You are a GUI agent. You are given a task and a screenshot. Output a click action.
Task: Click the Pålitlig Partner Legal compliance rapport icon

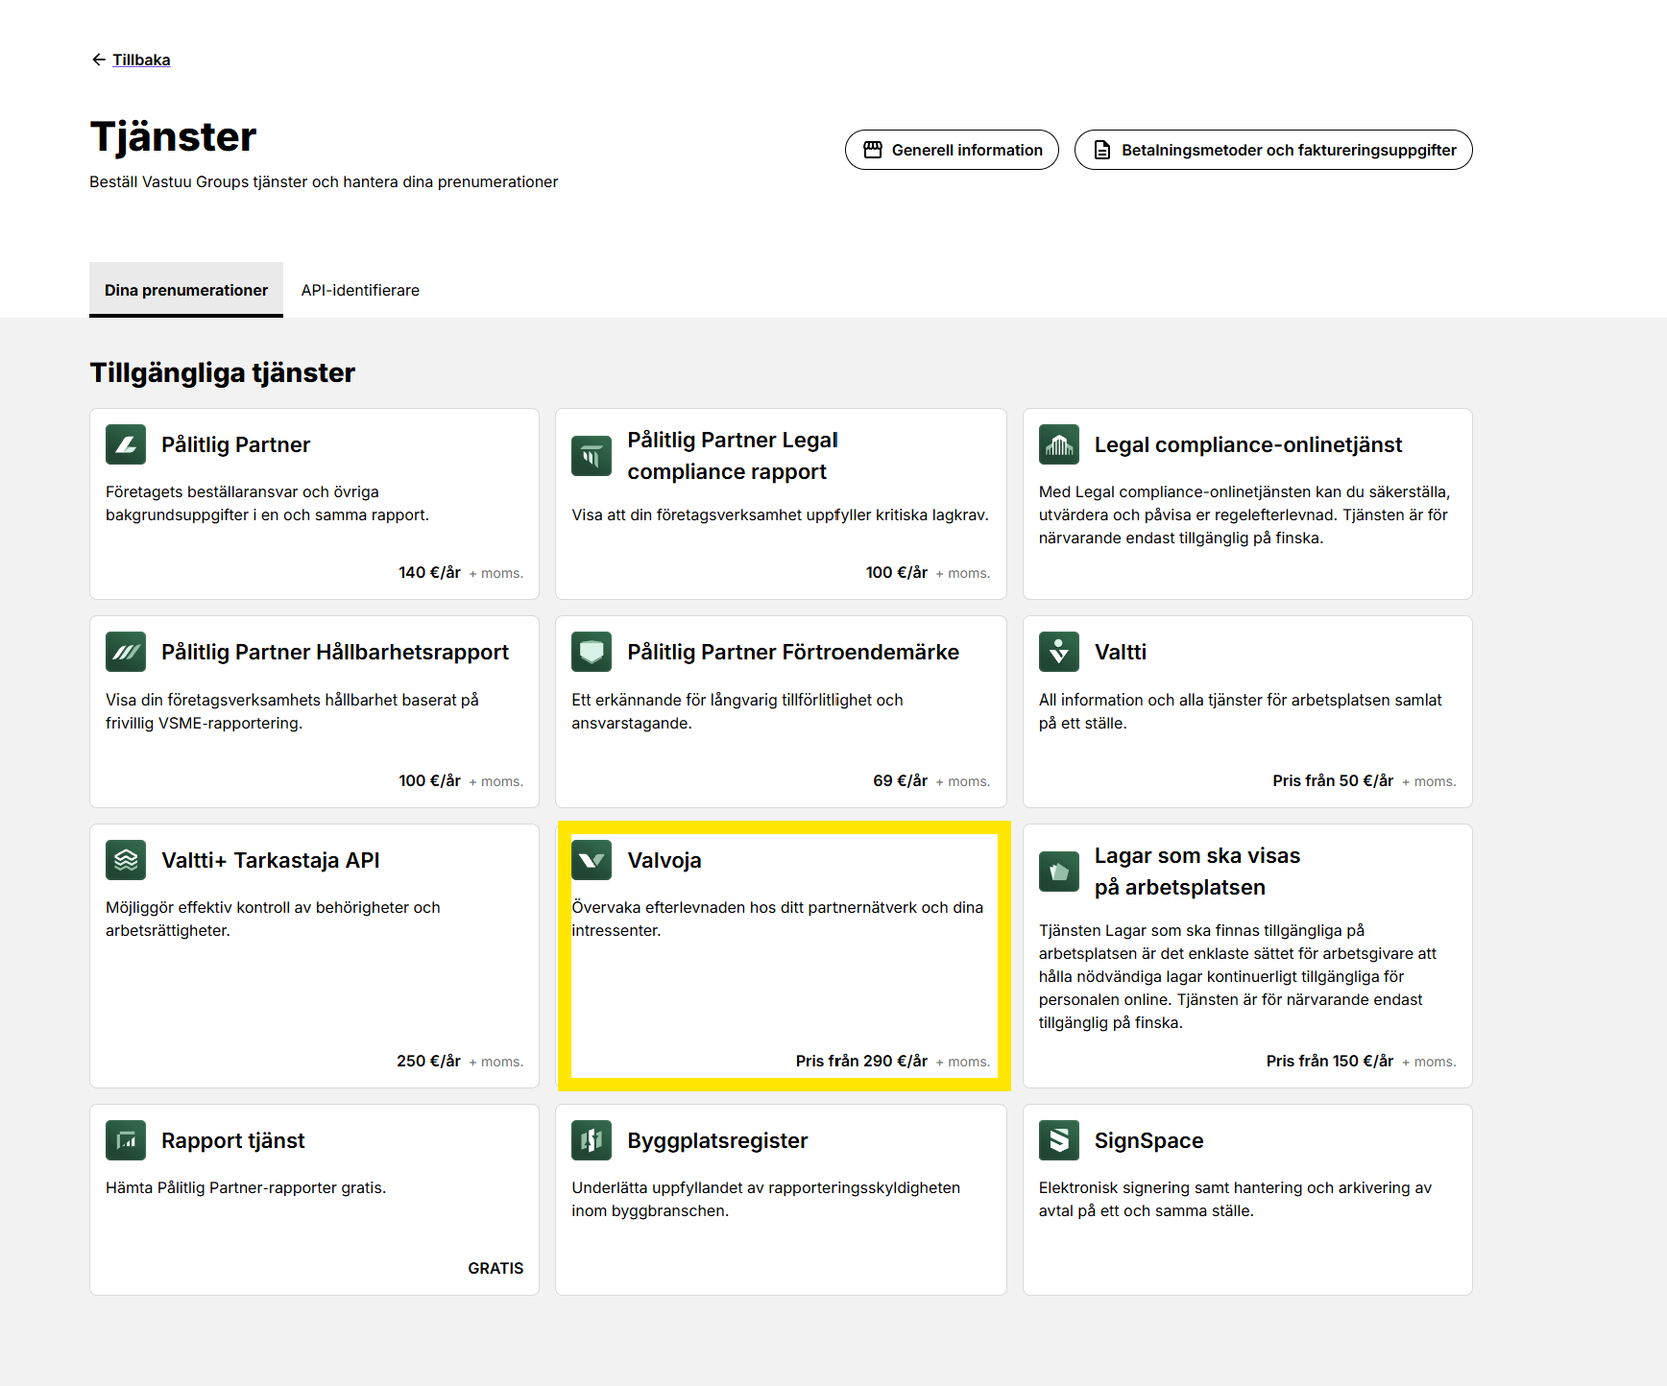pyautogui.click(x=592, y=456)
